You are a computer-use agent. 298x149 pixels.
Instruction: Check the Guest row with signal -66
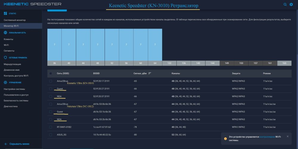pyautogui.click(x=51, y=89)
